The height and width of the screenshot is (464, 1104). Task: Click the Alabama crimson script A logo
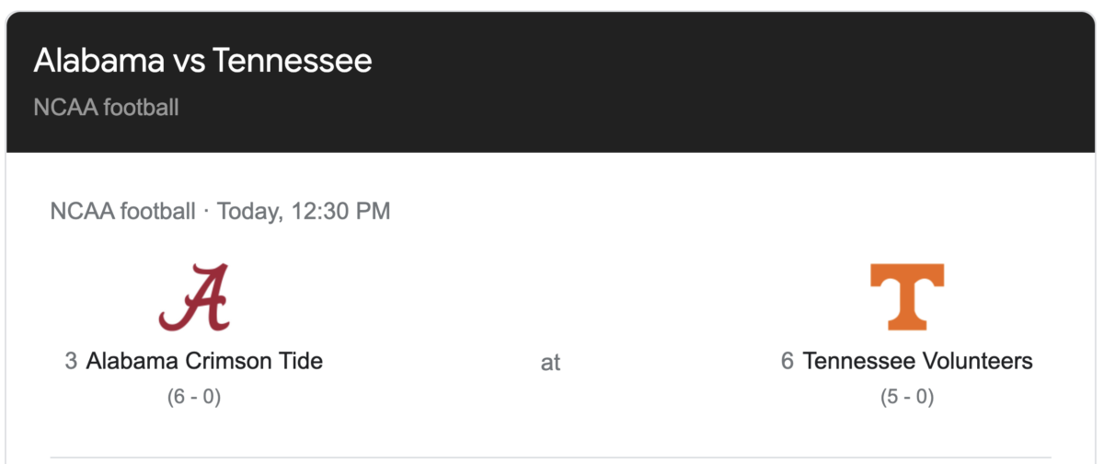(x=193, y=297)
